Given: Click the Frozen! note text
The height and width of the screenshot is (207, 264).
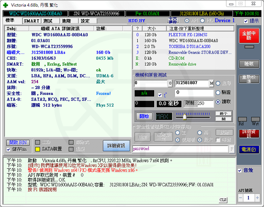Looking at the screenshot, I should pos(104,94).
